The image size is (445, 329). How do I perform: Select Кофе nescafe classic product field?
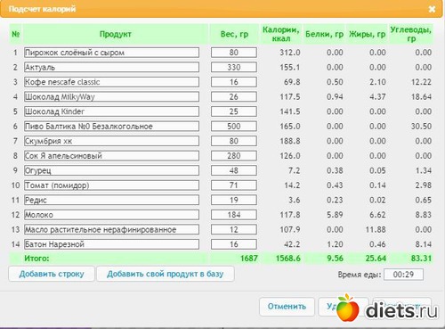[x=111, y=82]
